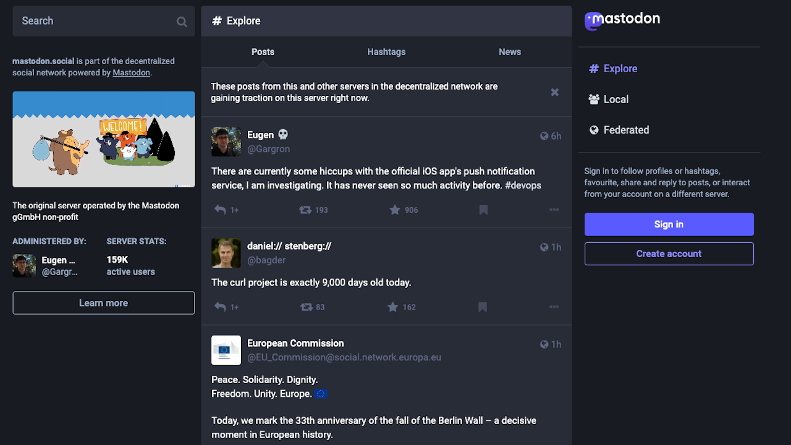Screen dimensions: 791x445
Task: Click the 6h timestamp on Eugen's post
Action: [x=556, y=136]
